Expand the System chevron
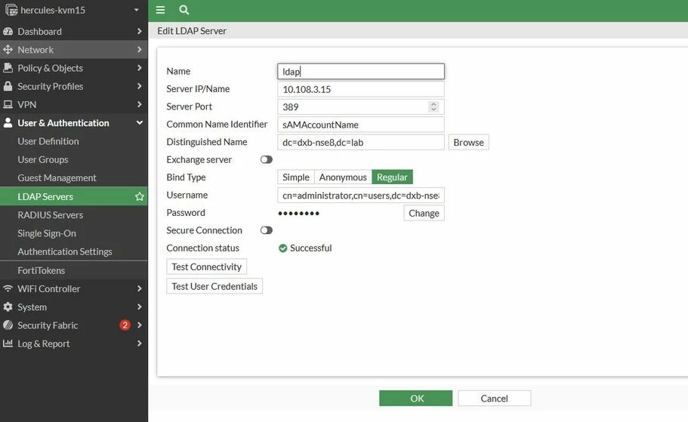 [x=139, y=306]
